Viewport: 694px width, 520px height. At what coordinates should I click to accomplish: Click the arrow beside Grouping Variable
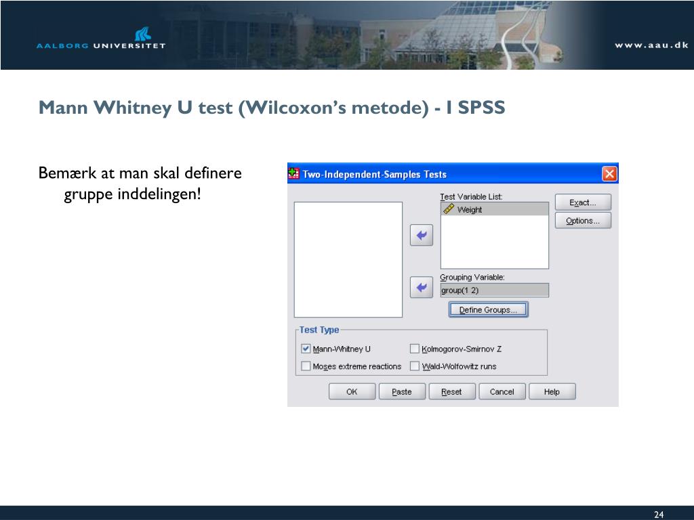point(422,287)
